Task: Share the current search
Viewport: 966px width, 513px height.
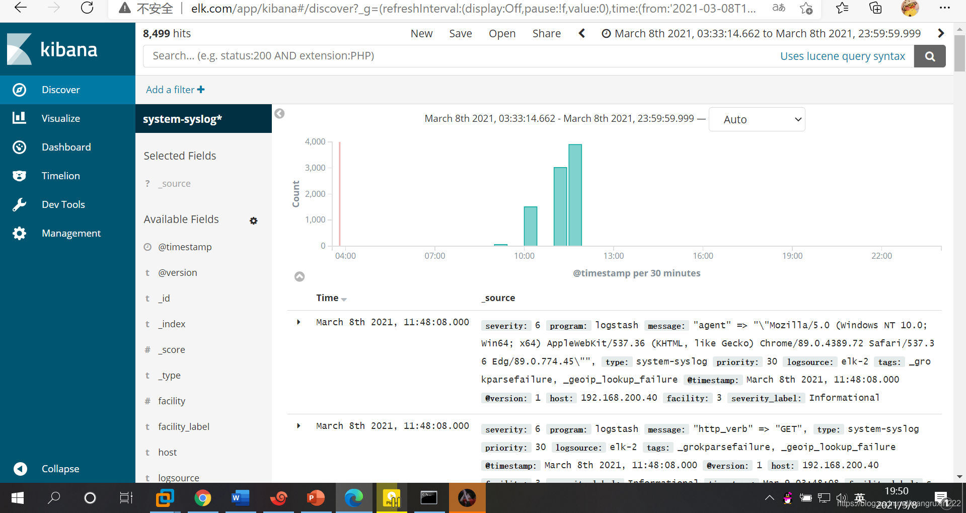Action: click(547, 33)
